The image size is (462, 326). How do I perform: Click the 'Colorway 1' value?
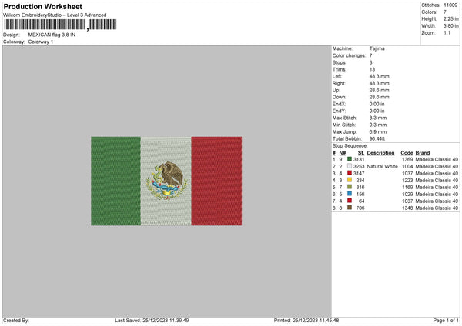tap(41, 42)
